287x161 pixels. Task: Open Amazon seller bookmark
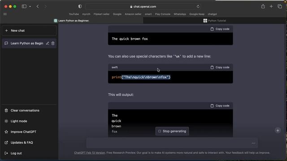(133, 14)
